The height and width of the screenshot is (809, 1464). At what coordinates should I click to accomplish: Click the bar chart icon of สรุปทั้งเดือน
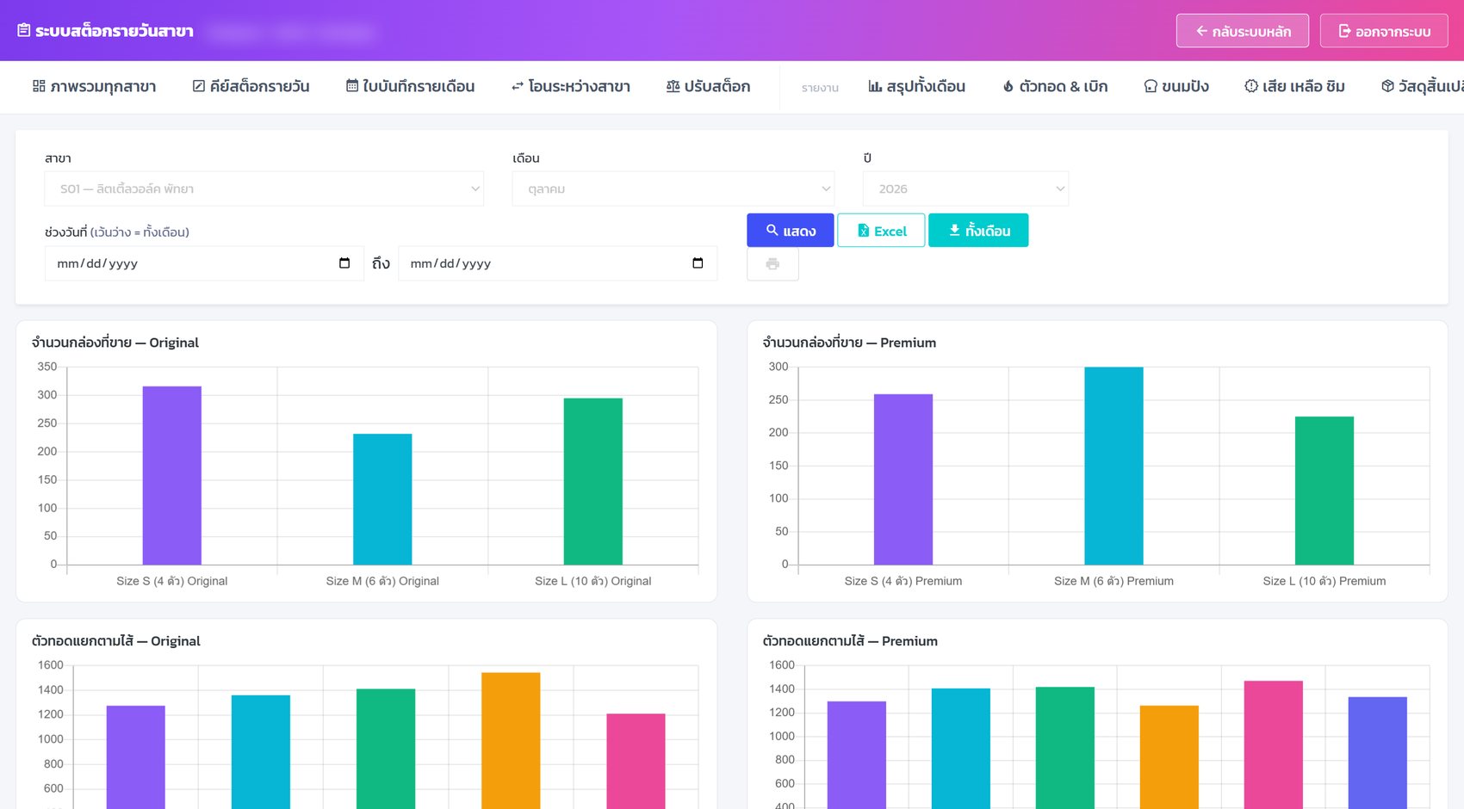875,86
